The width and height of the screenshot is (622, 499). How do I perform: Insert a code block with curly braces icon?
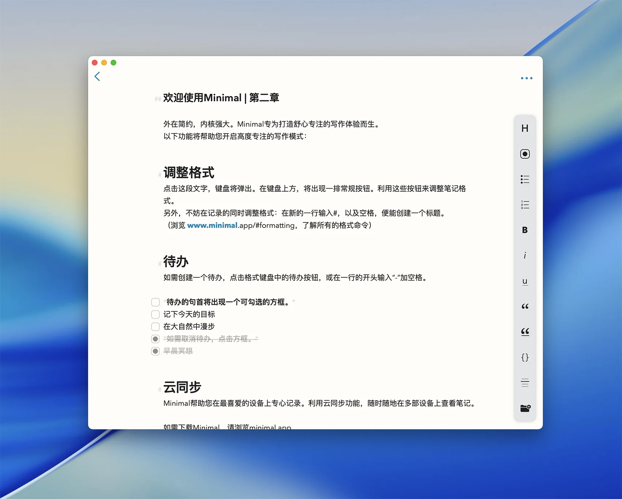[525, 357]
